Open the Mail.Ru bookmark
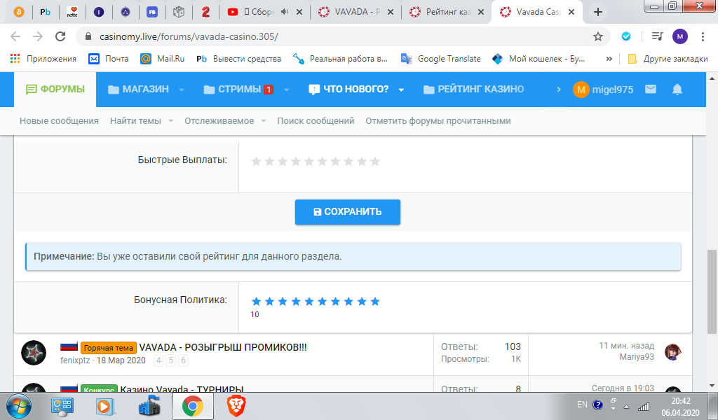718x420 pixels. [163, 59]
